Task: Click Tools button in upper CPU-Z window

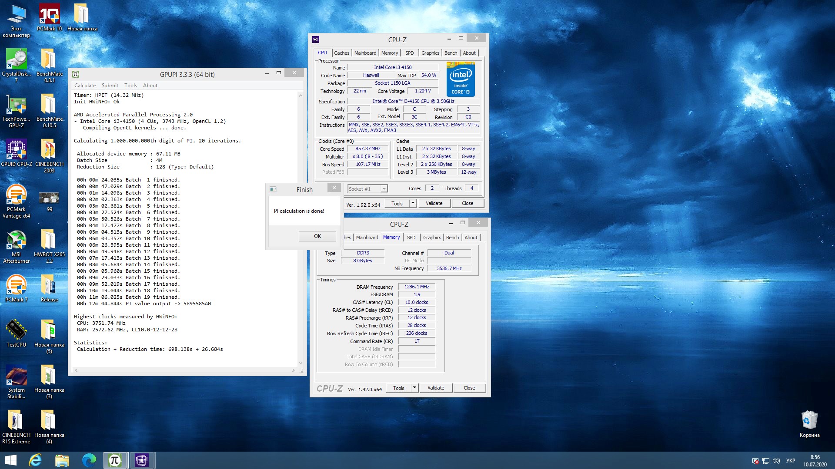Action: [397, 203]
